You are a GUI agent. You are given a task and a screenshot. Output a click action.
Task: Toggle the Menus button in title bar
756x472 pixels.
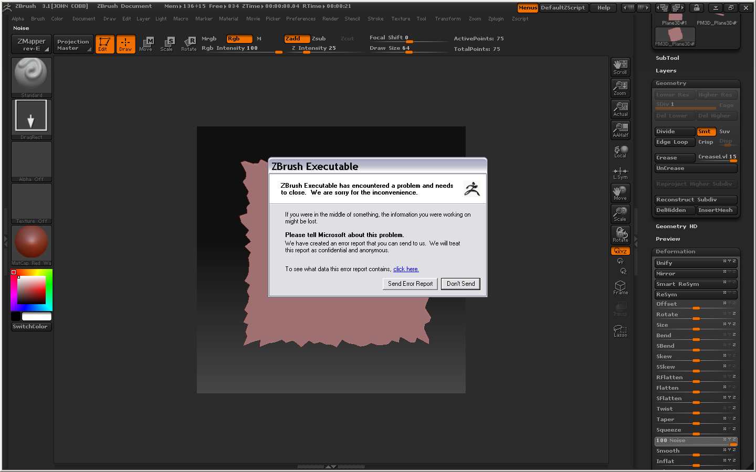(528, 8)
